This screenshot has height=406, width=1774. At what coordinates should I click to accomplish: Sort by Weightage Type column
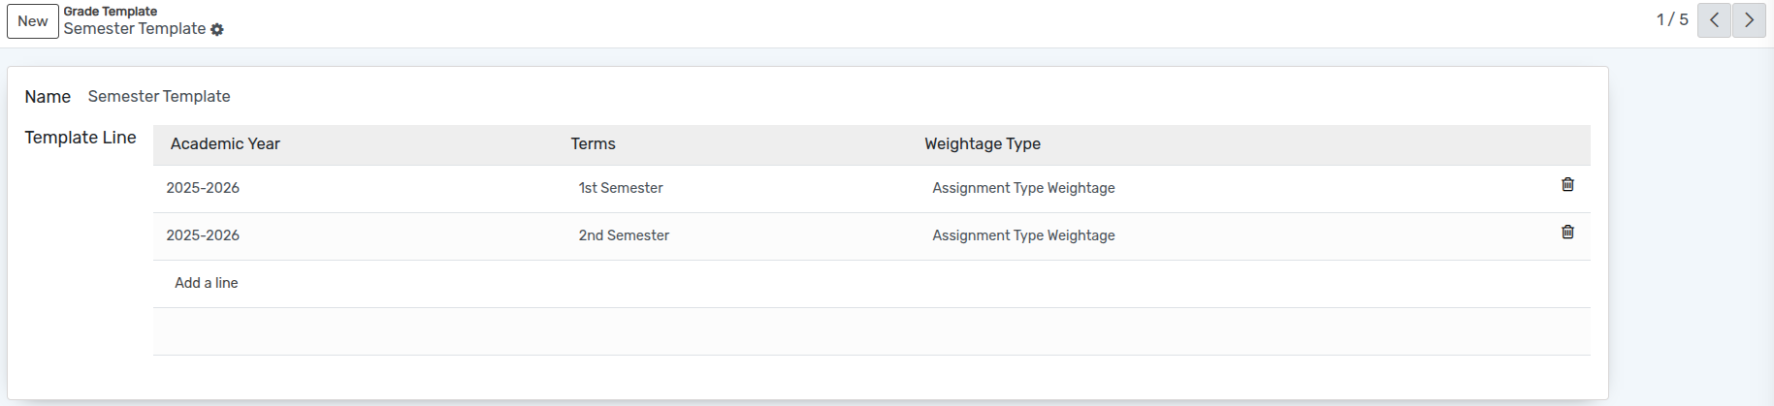(x=982, y=144)
